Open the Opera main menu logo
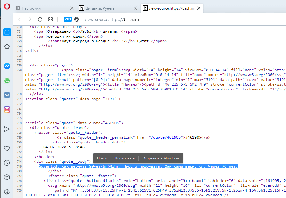Screen dimensions: 286x198 [x=6, y=8]
